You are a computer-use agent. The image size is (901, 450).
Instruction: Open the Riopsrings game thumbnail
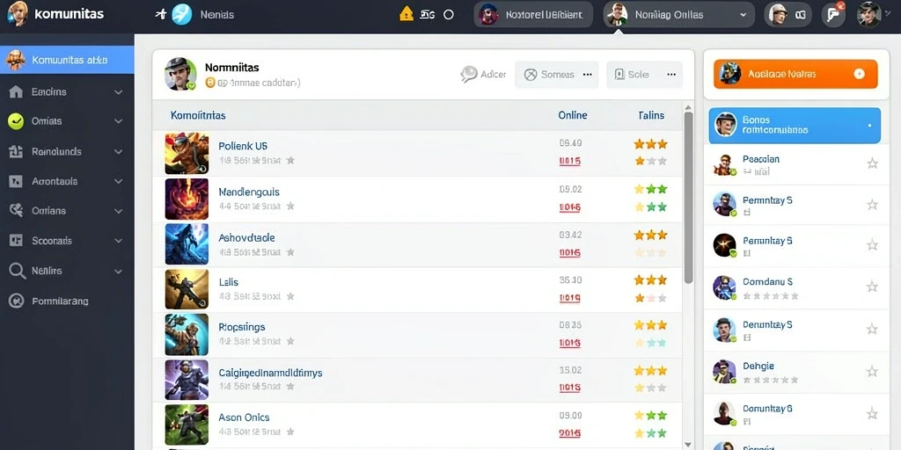coord(187,335)
